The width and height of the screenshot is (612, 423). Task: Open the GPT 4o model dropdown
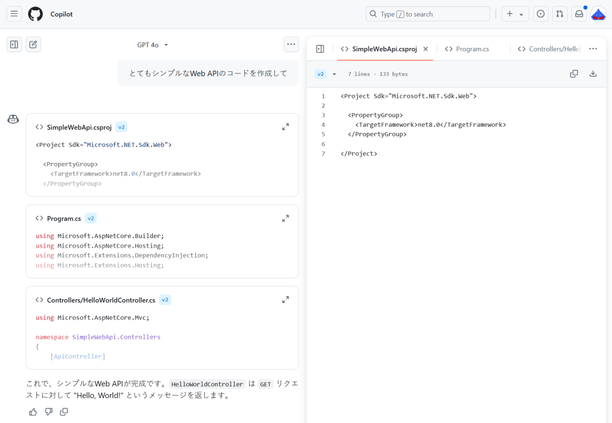[x=153, y=45]
